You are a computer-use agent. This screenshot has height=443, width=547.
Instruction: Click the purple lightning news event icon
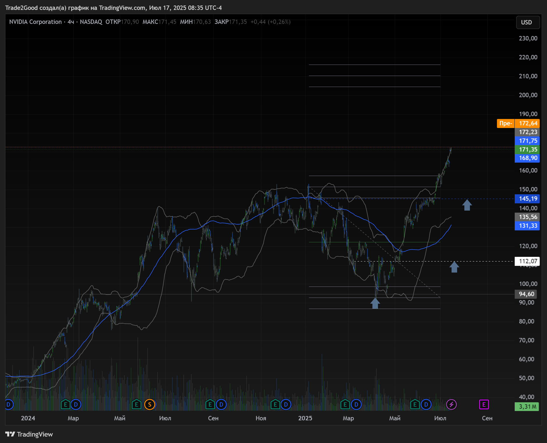451,404
